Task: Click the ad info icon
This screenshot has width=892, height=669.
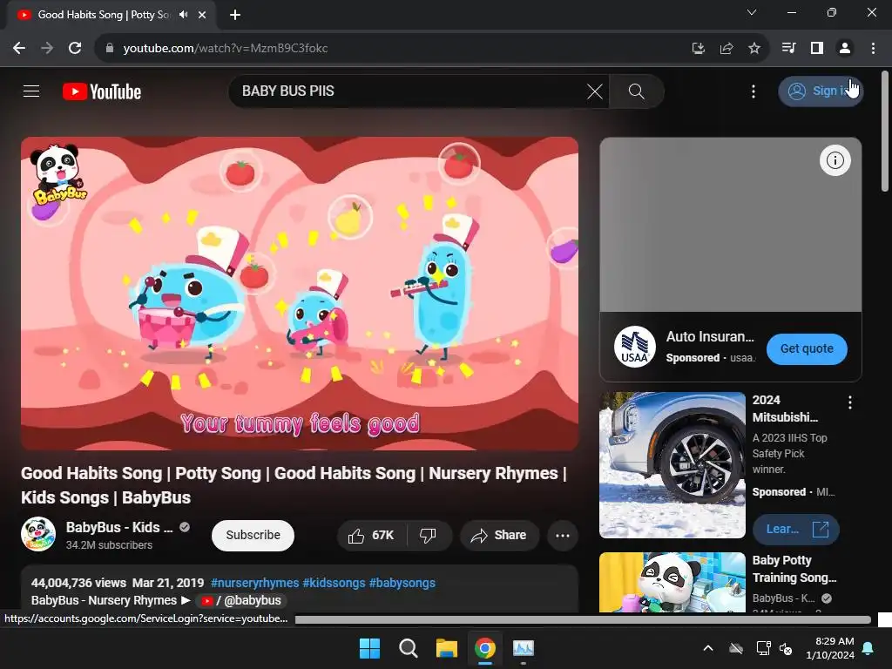Action: tap(835, 160)
